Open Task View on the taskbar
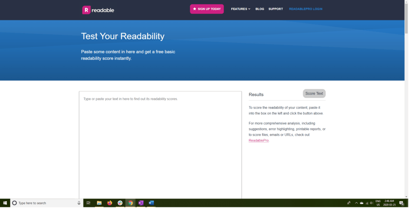The height and width of the screenshot is (208, 409). [88, 203]
